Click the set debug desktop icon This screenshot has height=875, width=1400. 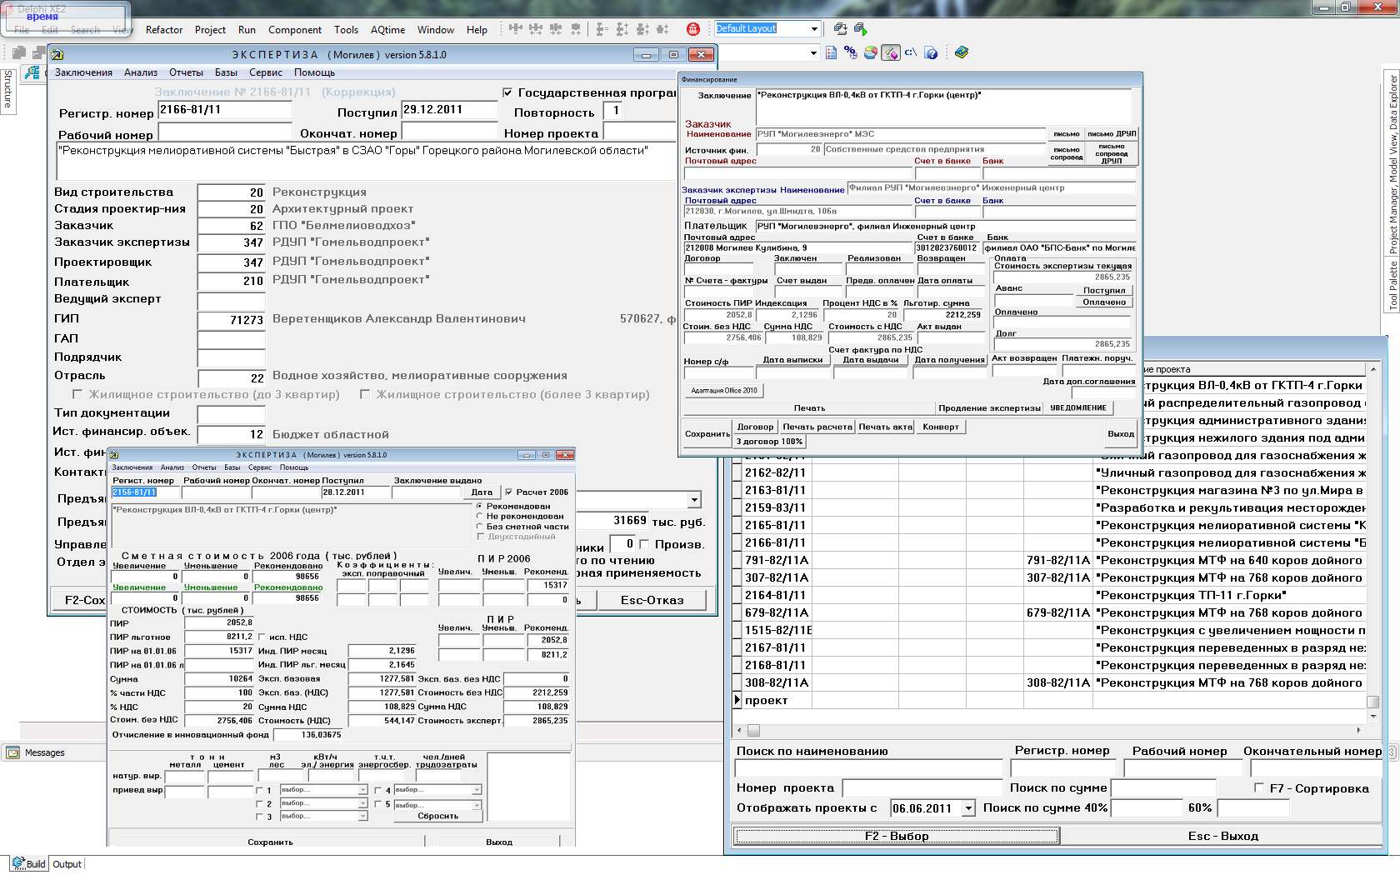tap(860, 29)
